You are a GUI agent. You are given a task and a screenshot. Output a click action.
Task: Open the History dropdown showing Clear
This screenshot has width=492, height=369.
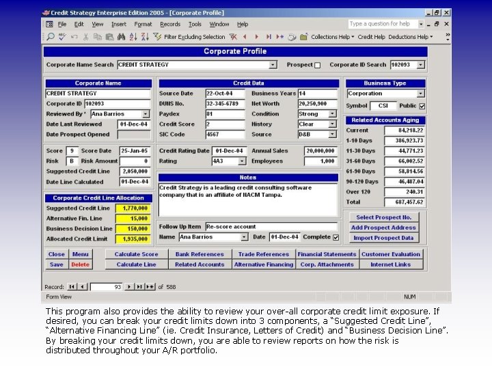(332, 124)
